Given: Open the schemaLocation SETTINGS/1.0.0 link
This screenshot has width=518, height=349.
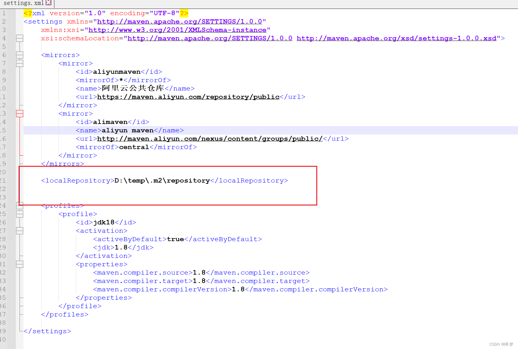Looking at the screenshot, I should click(210, 38).
